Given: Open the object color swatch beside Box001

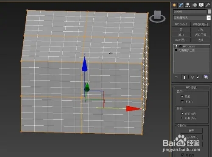Looking at the screenshot, I should pyautogui.click(x=209, y=11).
